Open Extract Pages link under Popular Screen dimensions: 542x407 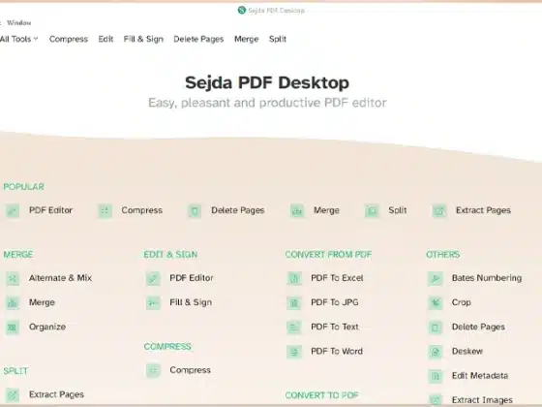tap(483, 210)
